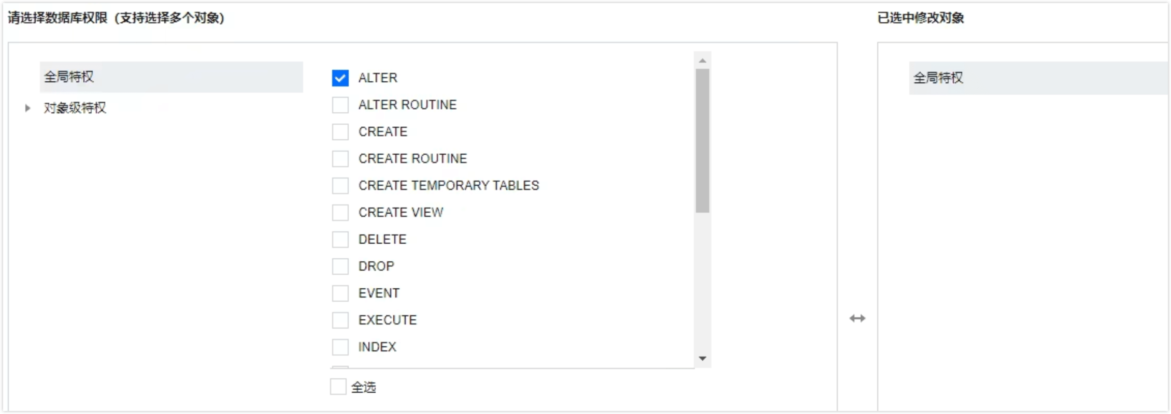Select the 对象级特权 tree item

75,108
